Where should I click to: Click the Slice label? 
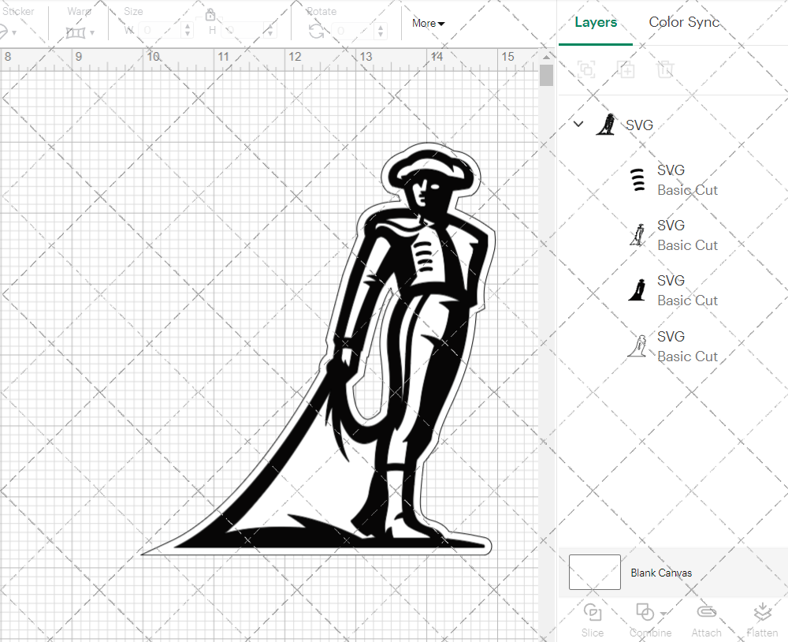(x=593, y=633)
